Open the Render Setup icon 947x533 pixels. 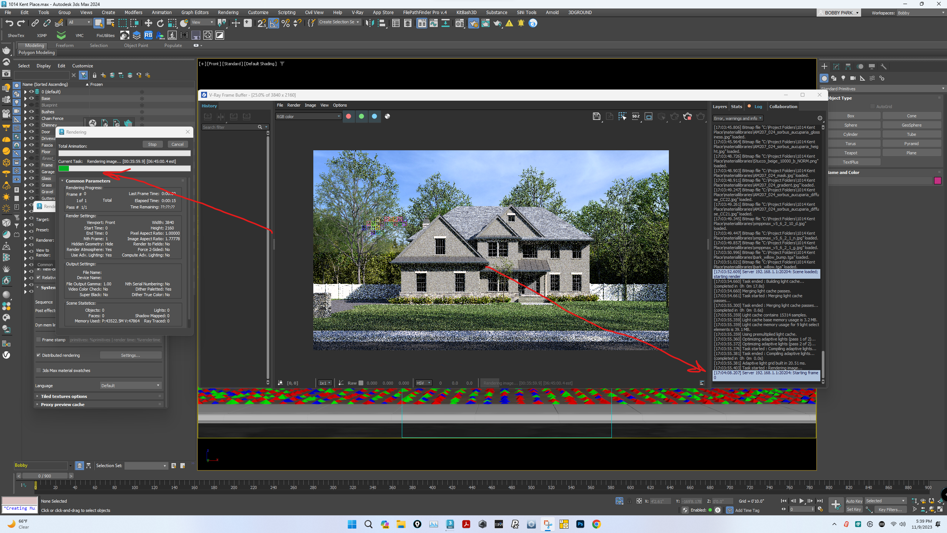click(x=473, y=23)
